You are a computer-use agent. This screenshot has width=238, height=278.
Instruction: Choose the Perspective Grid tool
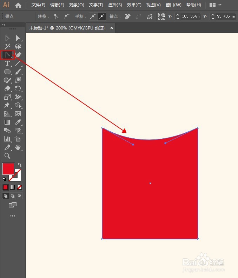click(7, 114)
